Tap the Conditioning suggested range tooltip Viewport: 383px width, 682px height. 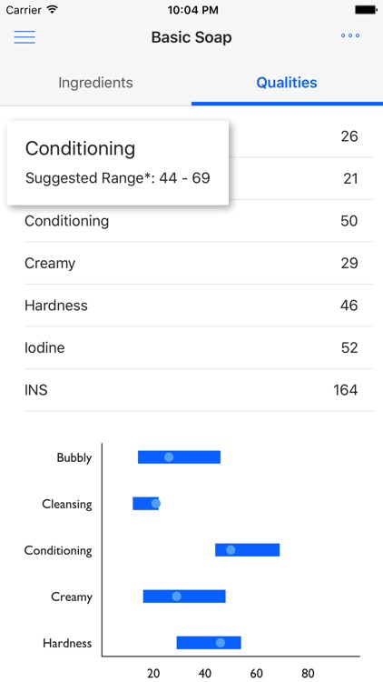pyautogui.click(x=118, y=163)
